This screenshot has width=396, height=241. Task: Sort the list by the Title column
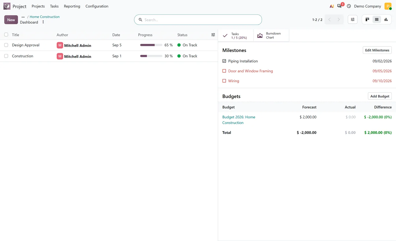point(16,35)
